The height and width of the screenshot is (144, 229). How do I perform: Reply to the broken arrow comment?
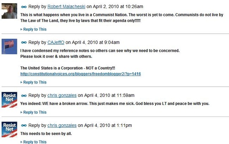pos(35,112)
